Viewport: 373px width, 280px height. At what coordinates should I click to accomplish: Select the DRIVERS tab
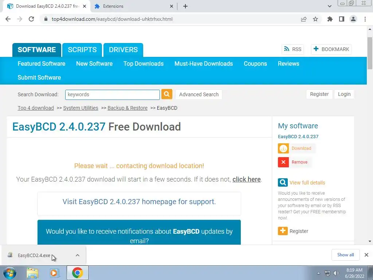click(123, 50)
